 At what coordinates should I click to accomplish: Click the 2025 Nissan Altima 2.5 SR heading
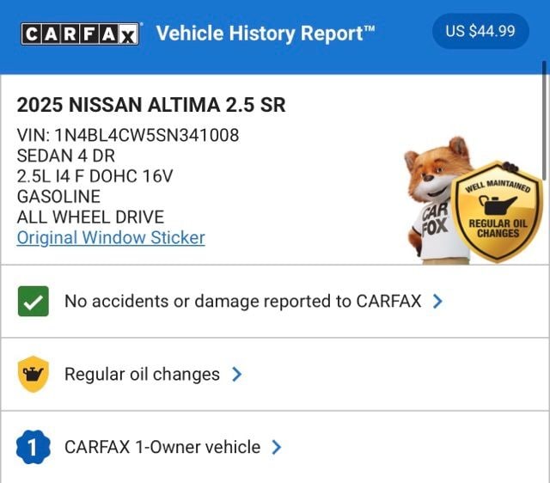(151, 105)
